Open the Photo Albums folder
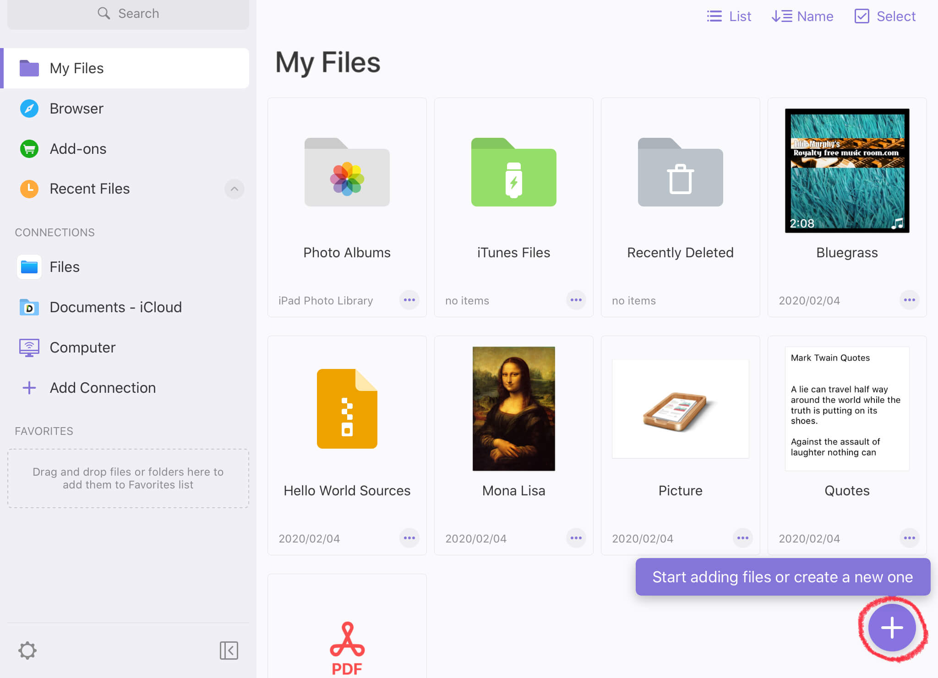The width and height of the screenshot is (938, 678). [347, 173]
